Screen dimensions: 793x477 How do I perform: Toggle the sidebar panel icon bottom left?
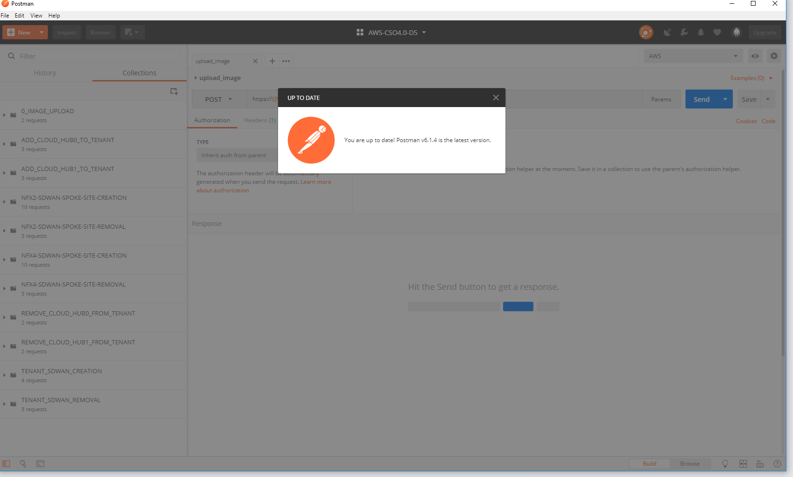click(x=7, y=464)
